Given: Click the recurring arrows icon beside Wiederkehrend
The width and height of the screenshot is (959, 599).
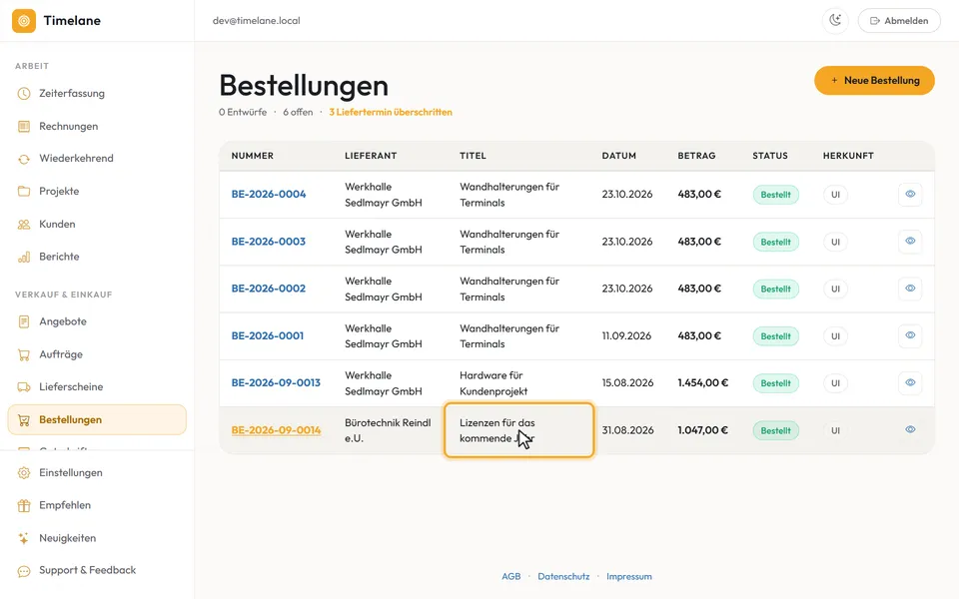Looking at the screenshot, I should click(24, 159).
